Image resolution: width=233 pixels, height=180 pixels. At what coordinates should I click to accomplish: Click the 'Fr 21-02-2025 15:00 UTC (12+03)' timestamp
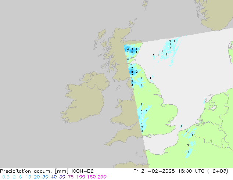181,171
